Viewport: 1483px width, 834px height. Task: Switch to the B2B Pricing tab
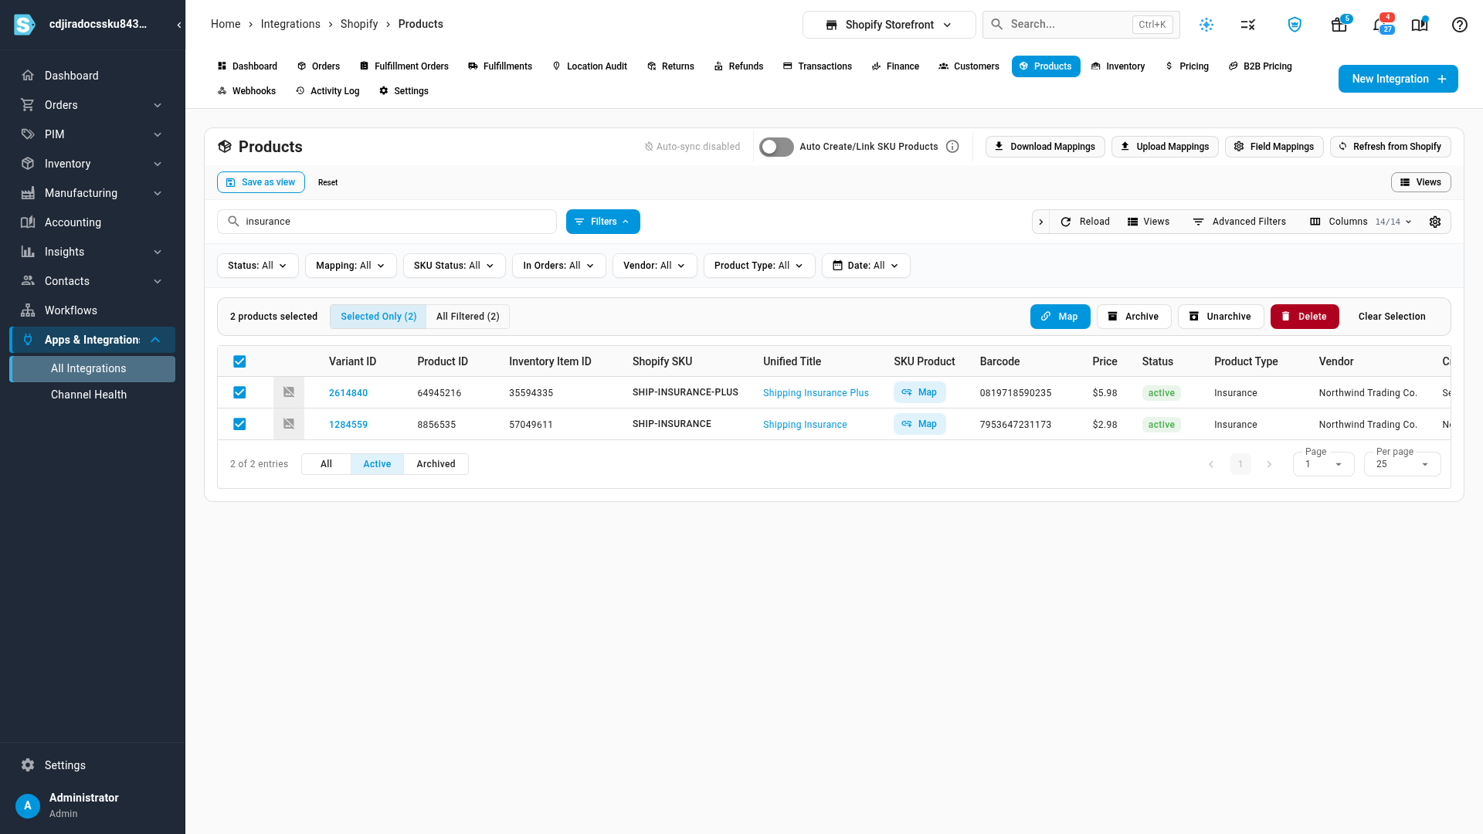tap(1260, 66)
